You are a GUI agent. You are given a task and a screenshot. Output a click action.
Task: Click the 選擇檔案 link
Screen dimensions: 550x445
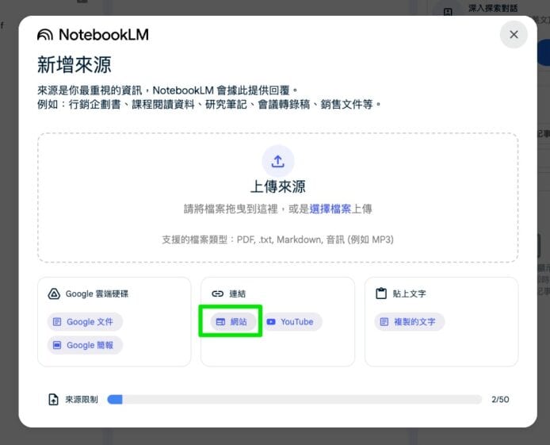click(x=330, y=209)
